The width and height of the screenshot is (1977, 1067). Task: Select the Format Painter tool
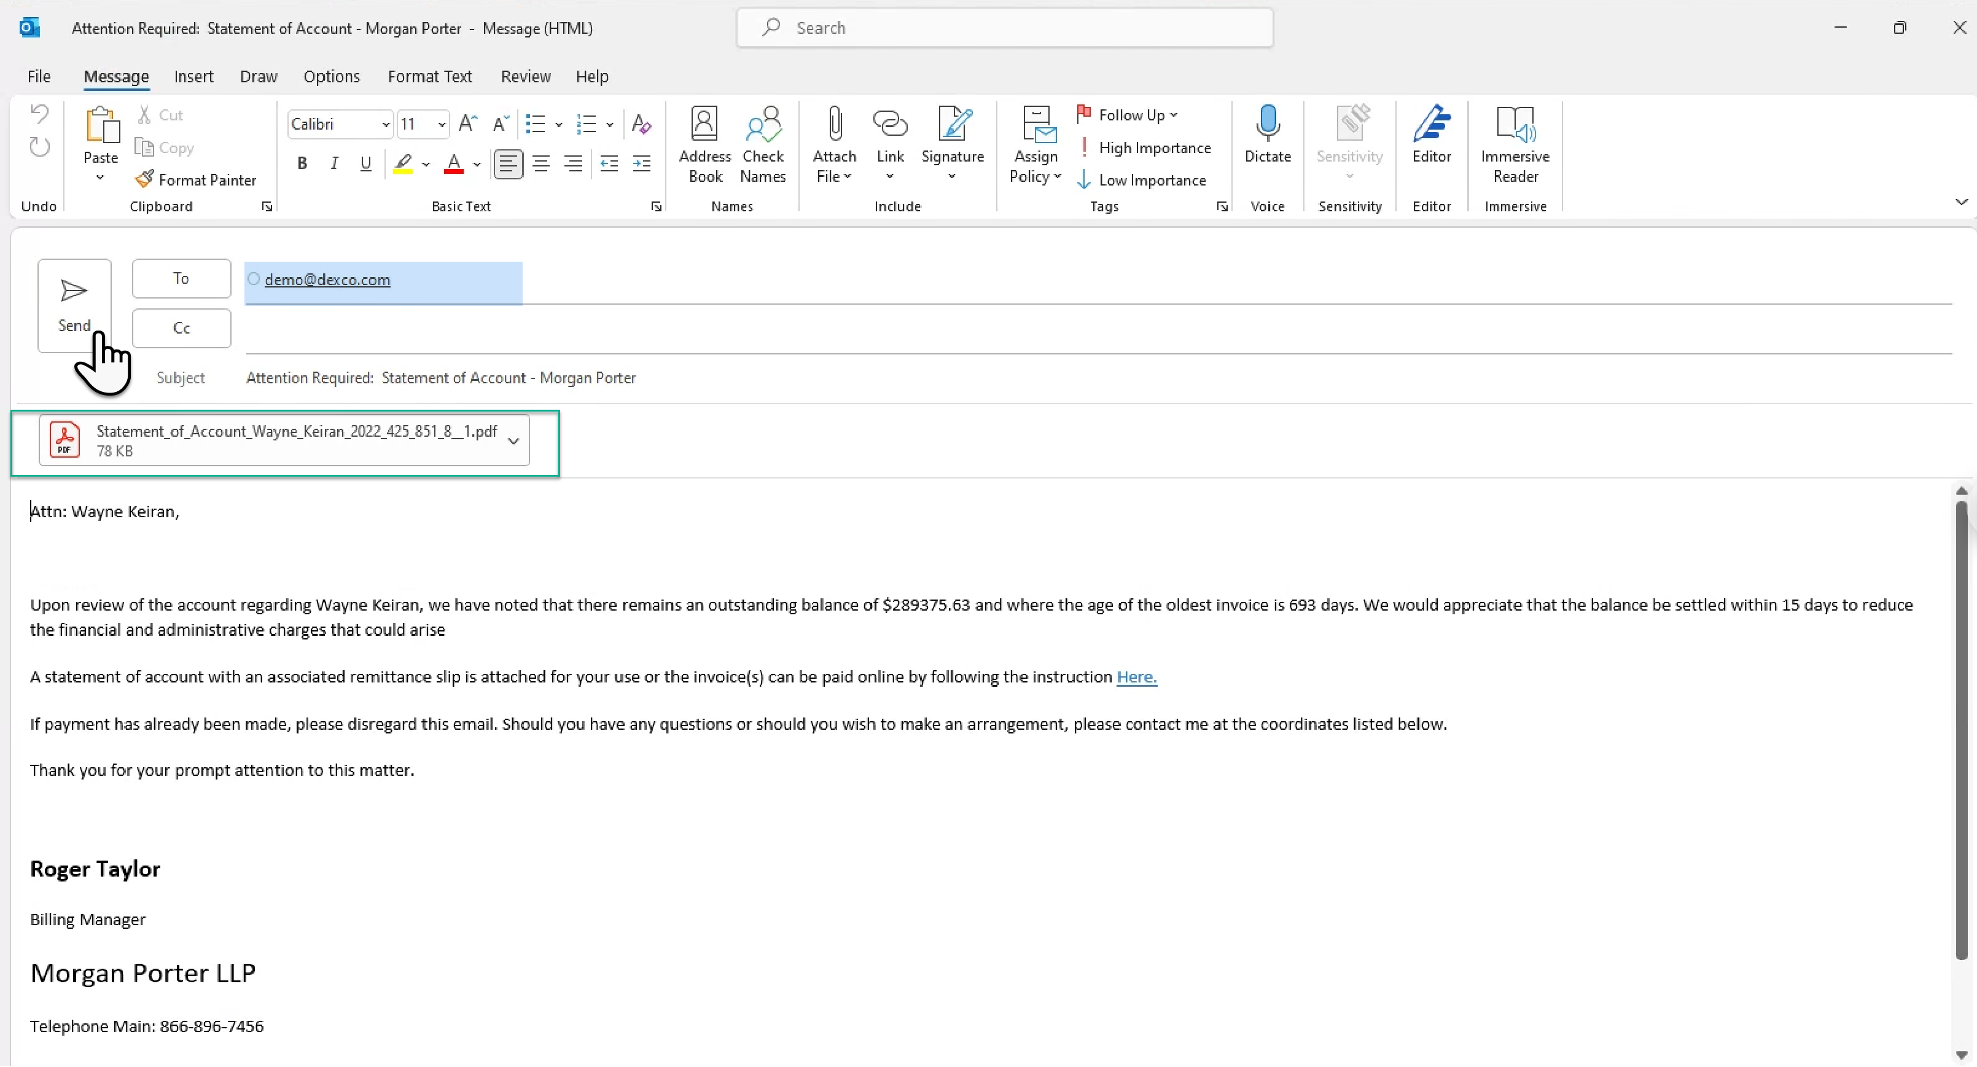(x=196, y=179)
